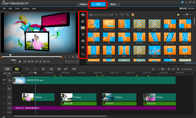Expand the Options panel

190,63
